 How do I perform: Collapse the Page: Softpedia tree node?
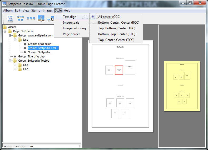click(5, 31)
